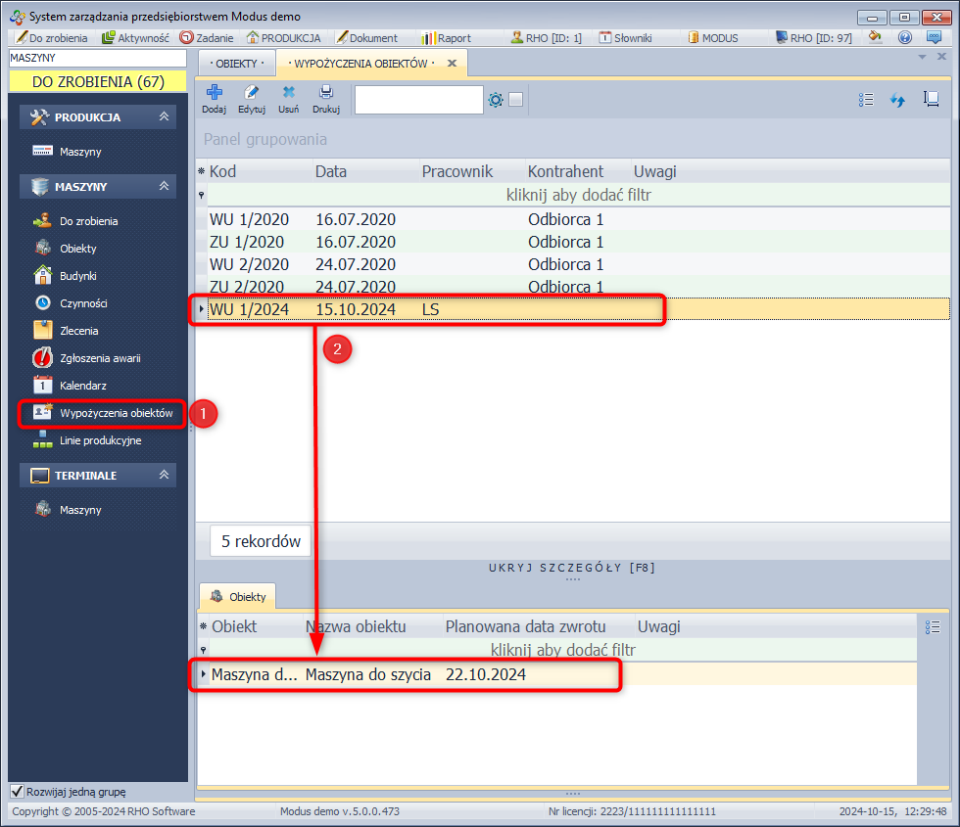Screen dimensions: 960x827
Task: Click the toolbar search input field
Action: 418,100
